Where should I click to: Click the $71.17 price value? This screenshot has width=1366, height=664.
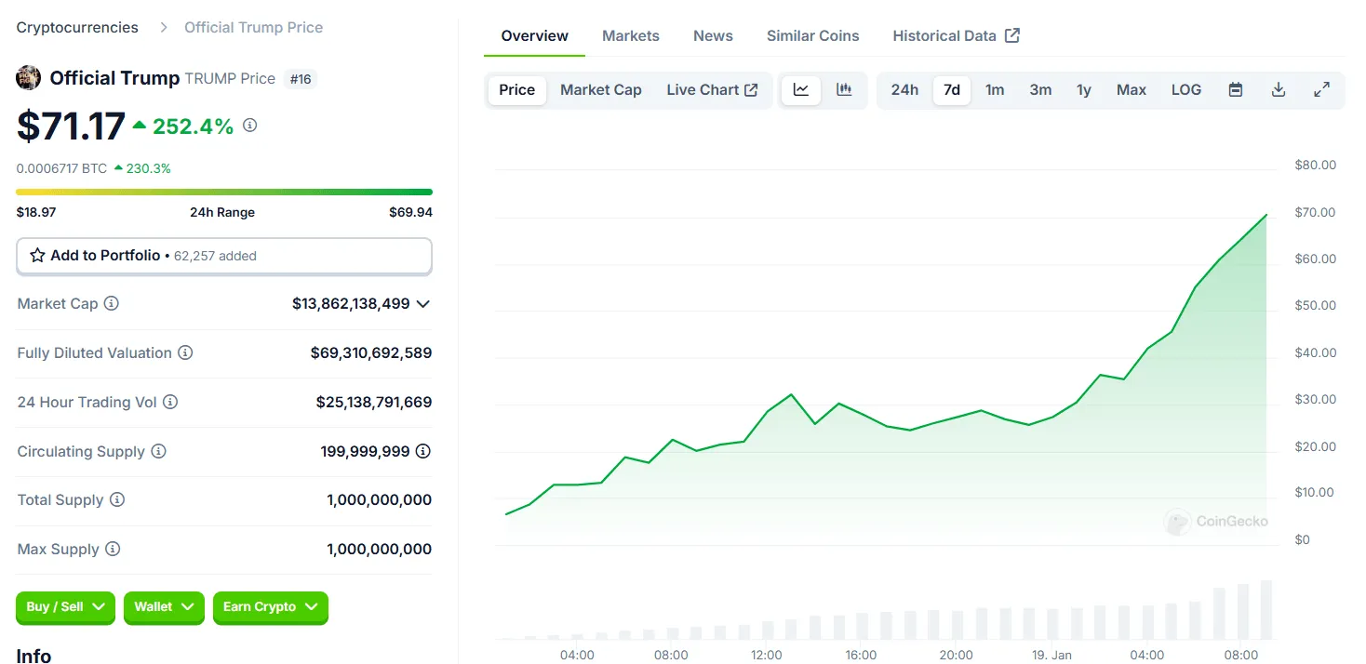click(x=71, y=126)
